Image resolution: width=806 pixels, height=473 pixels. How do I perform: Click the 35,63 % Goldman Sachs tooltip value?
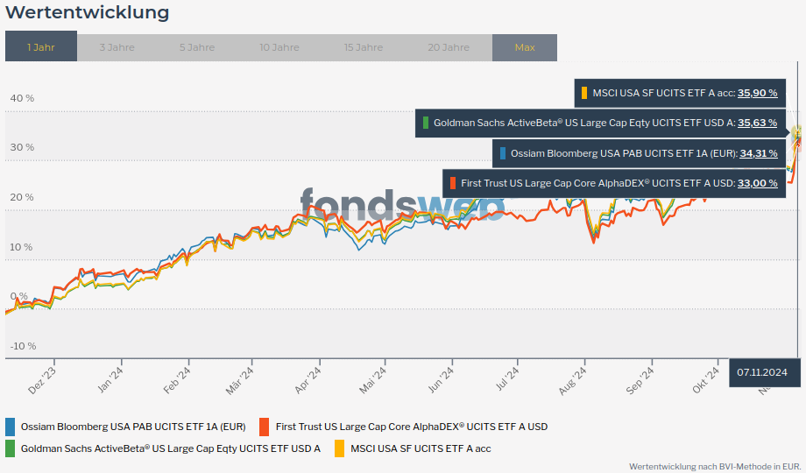tap(757, 123)
